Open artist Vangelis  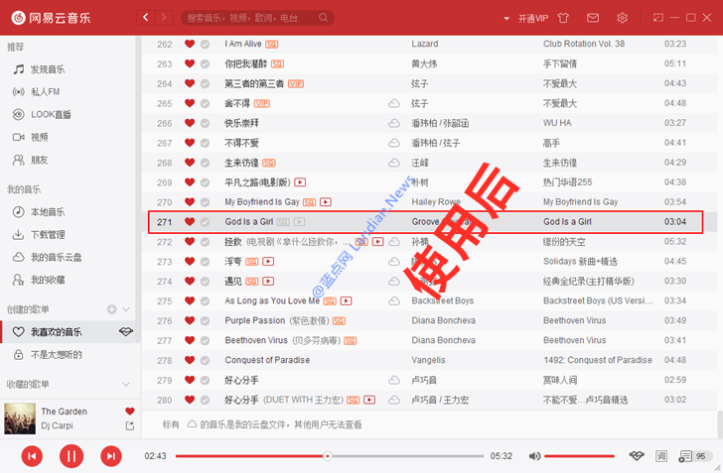click(428, 360)
